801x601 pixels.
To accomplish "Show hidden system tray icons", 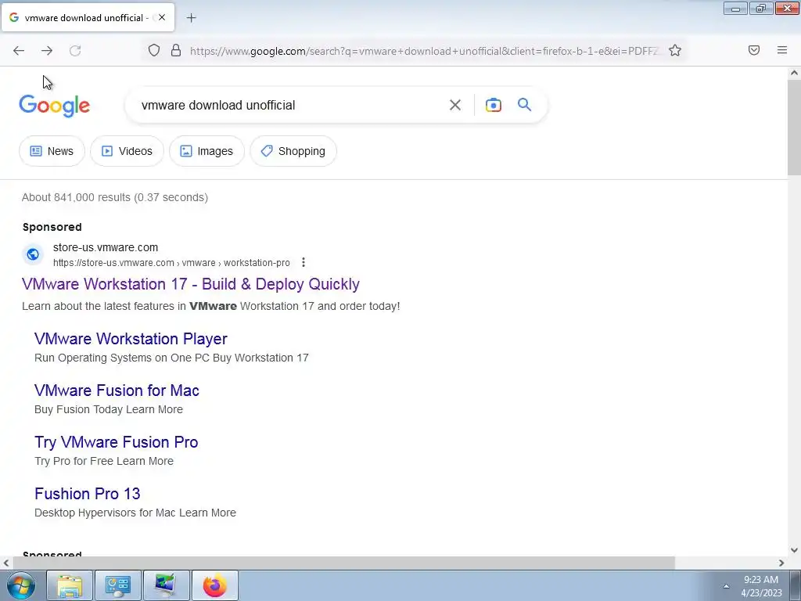I will 726,586.
